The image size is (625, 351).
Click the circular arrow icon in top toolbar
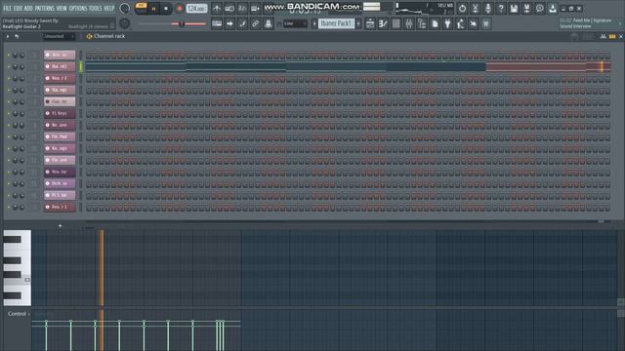click(x=462, y=8)
